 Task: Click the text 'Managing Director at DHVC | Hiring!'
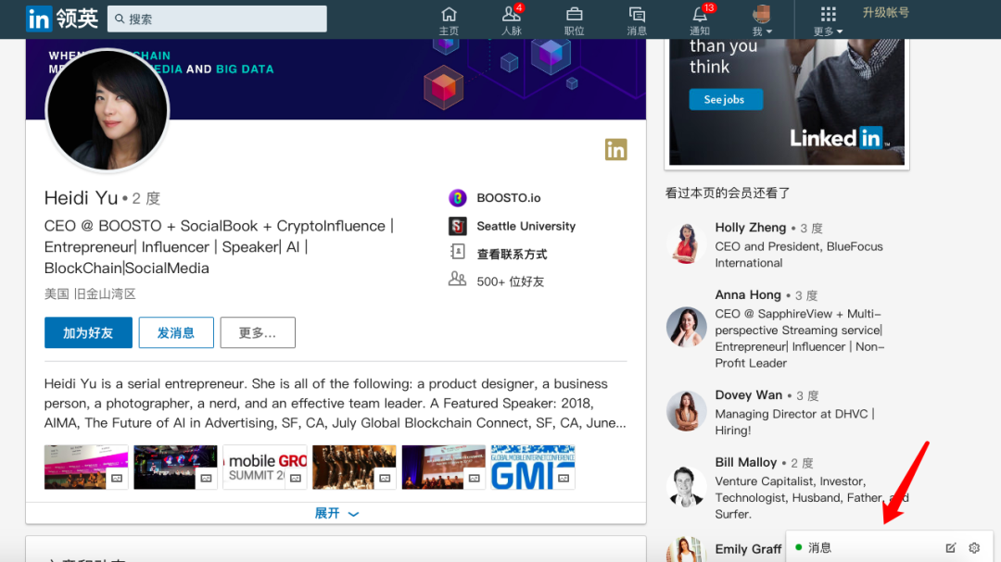(x=795, y=421)
